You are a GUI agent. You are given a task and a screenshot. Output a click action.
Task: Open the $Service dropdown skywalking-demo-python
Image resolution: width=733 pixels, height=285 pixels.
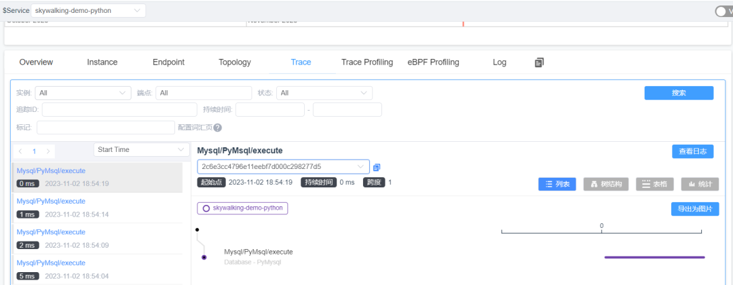(x=88, y=10)
